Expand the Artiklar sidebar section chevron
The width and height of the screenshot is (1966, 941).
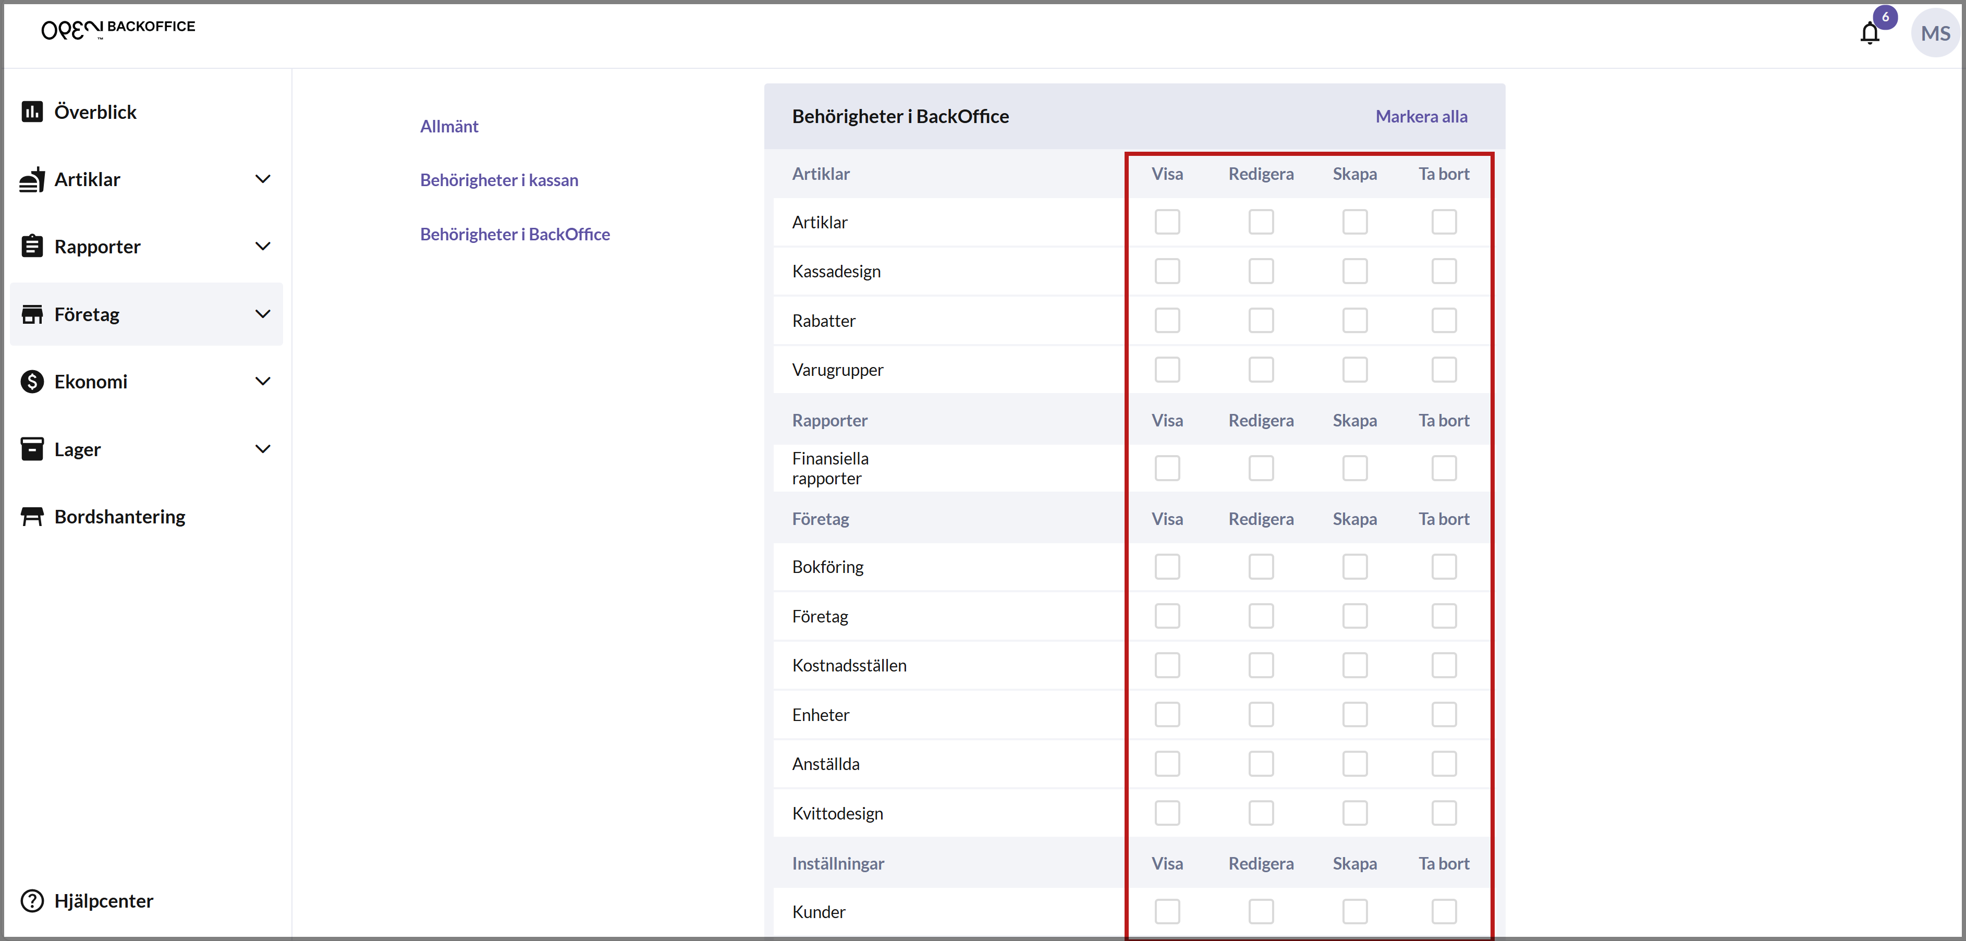click(263, 179)
